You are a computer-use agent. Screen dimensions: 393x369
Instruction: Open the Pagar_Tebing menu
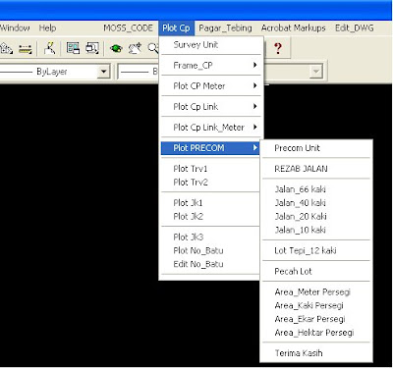tap(225, 28)
